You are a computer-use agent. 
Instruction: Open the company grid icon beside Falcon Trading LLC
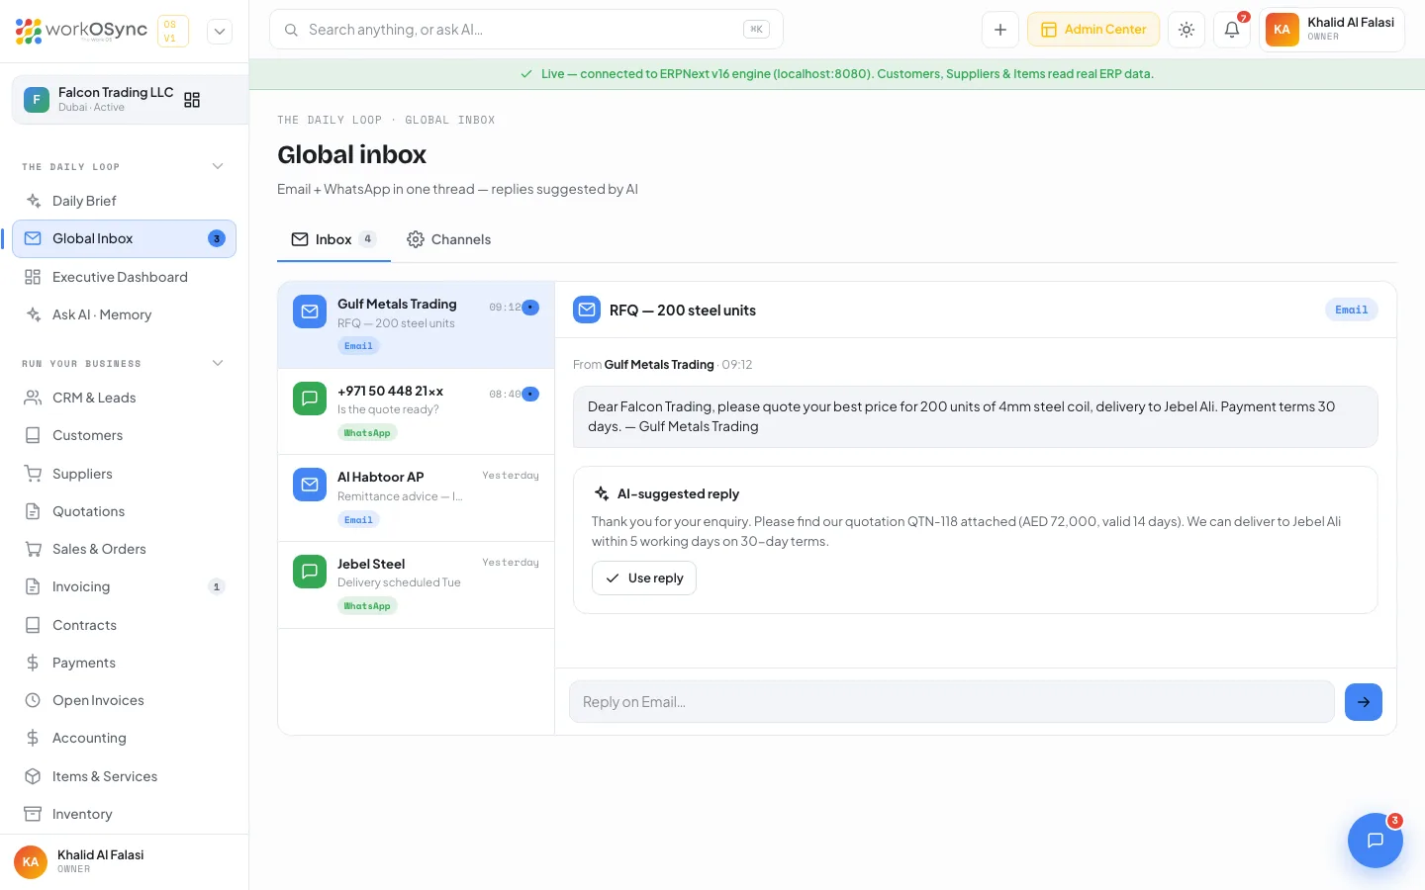click(x=192, y=100)
